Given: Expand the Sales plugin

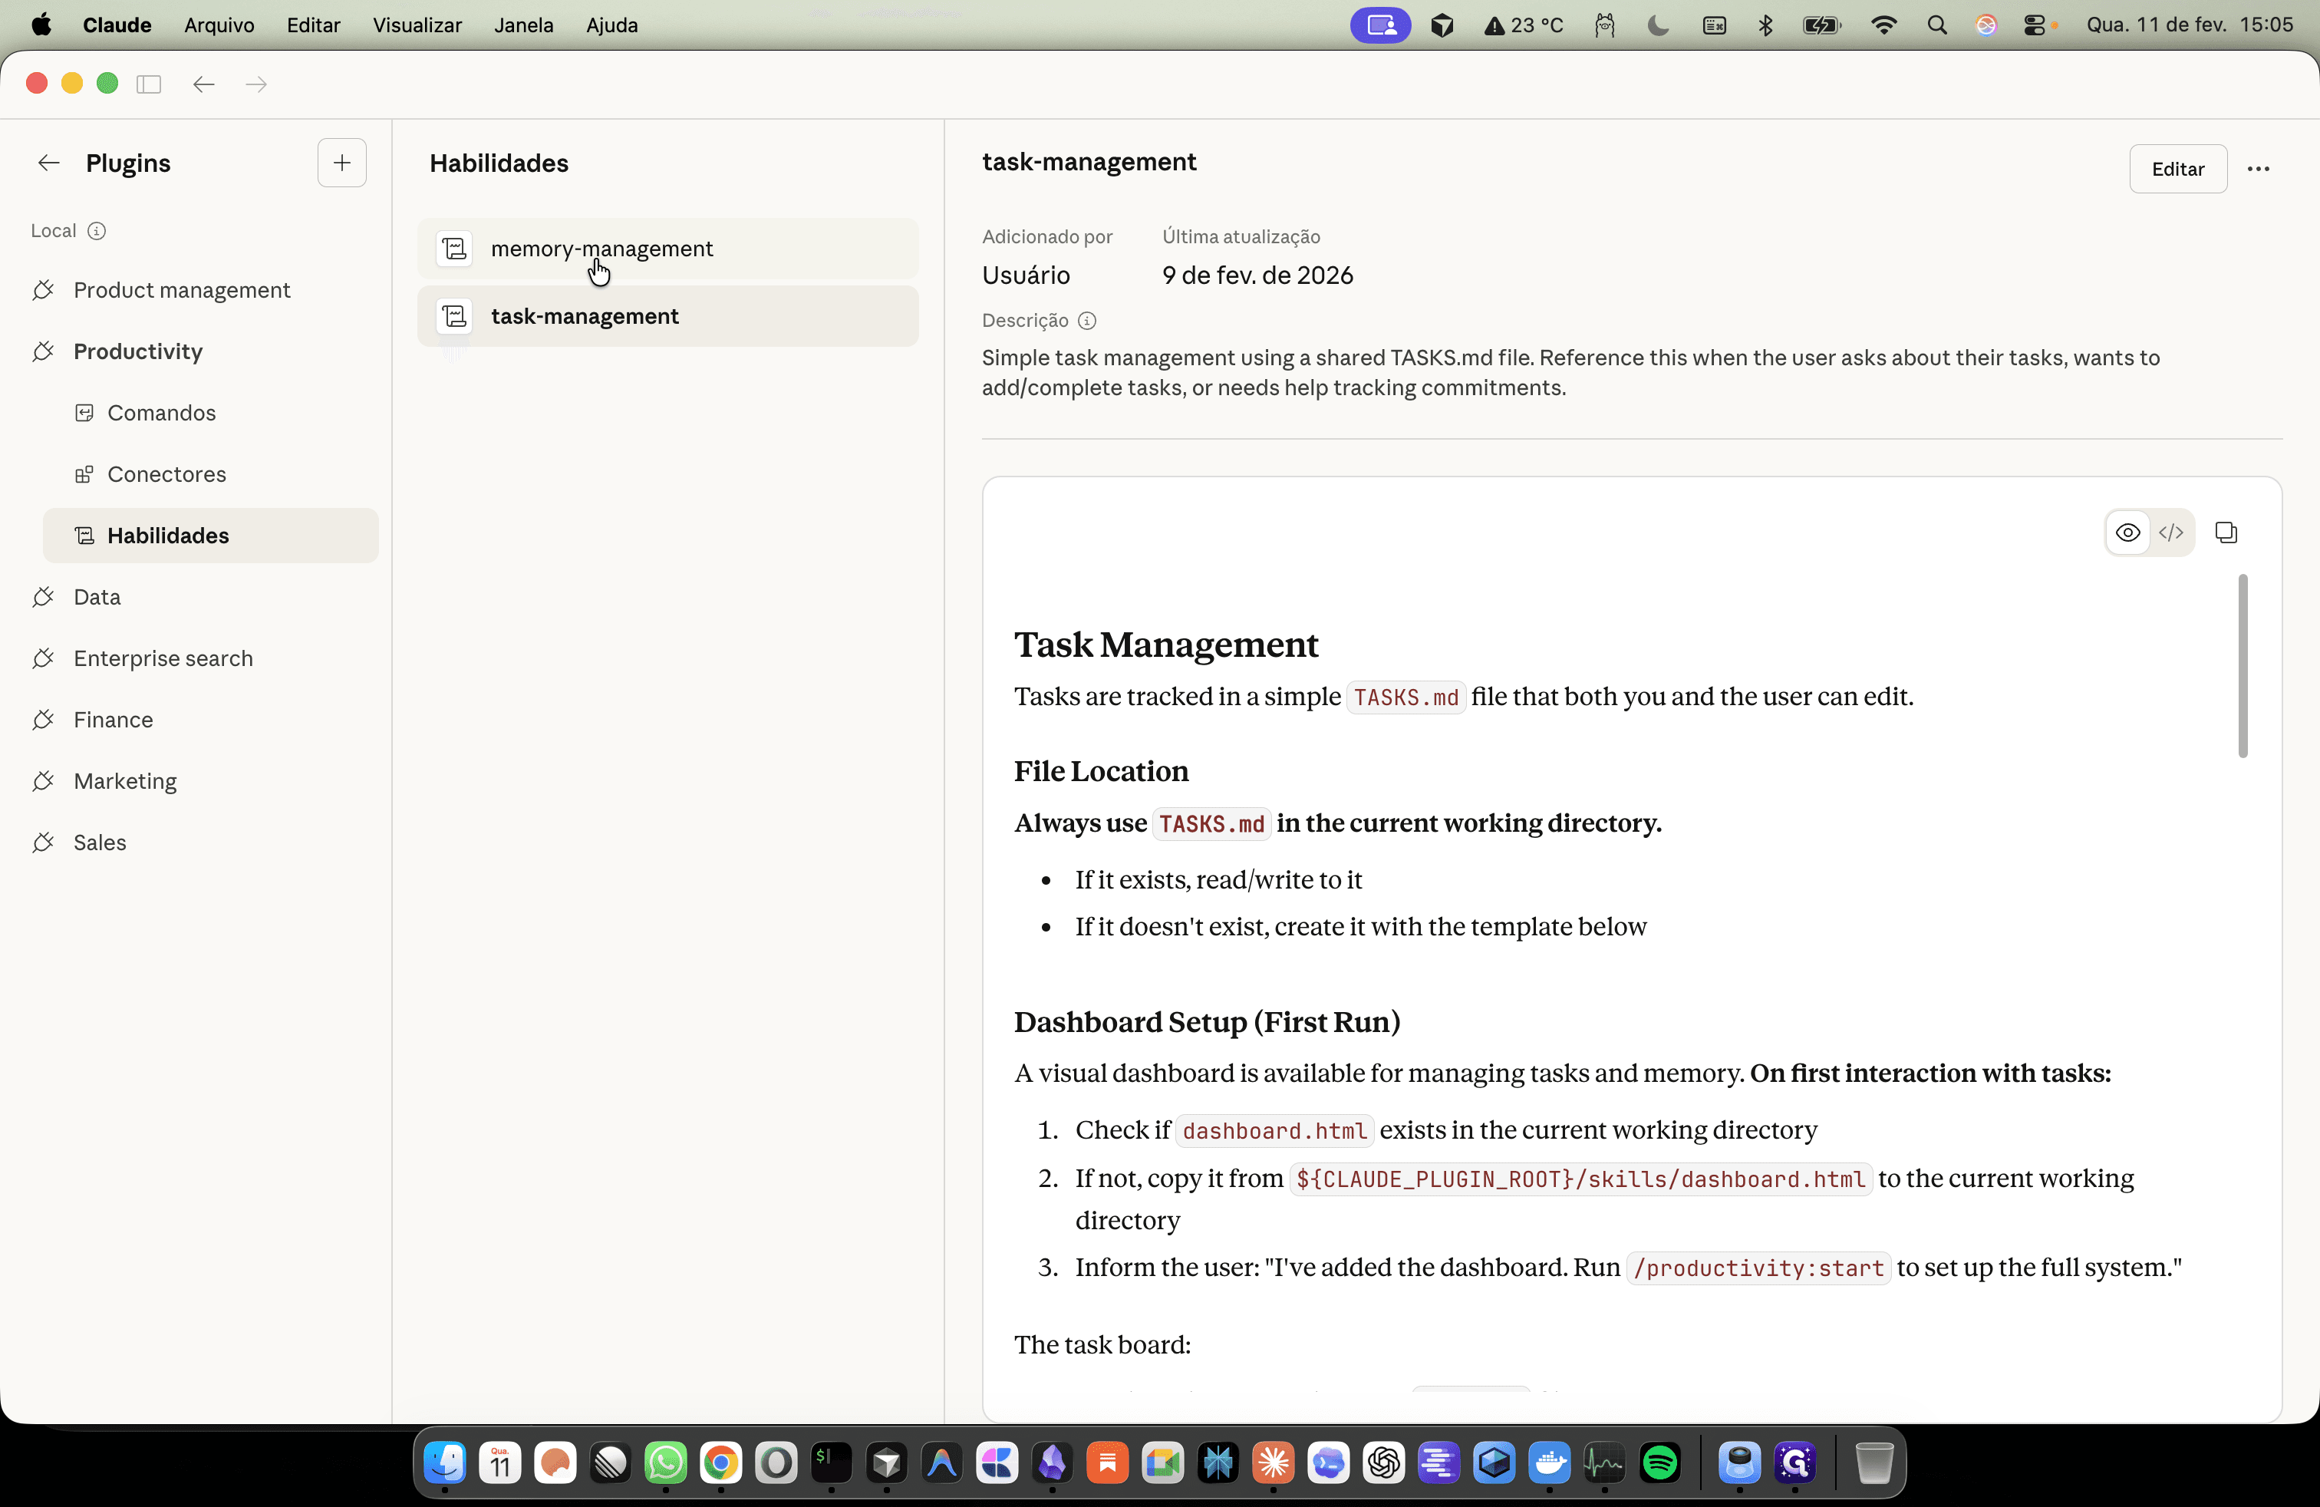Looking at the screenshot, I should coord(100,843).
